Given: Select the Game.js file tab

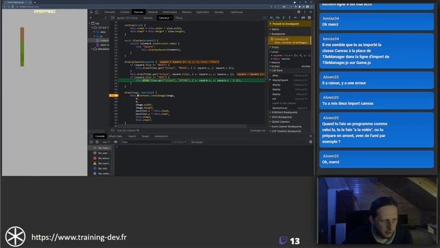Looking at the screenshot, I should click(x=148, y=18).
